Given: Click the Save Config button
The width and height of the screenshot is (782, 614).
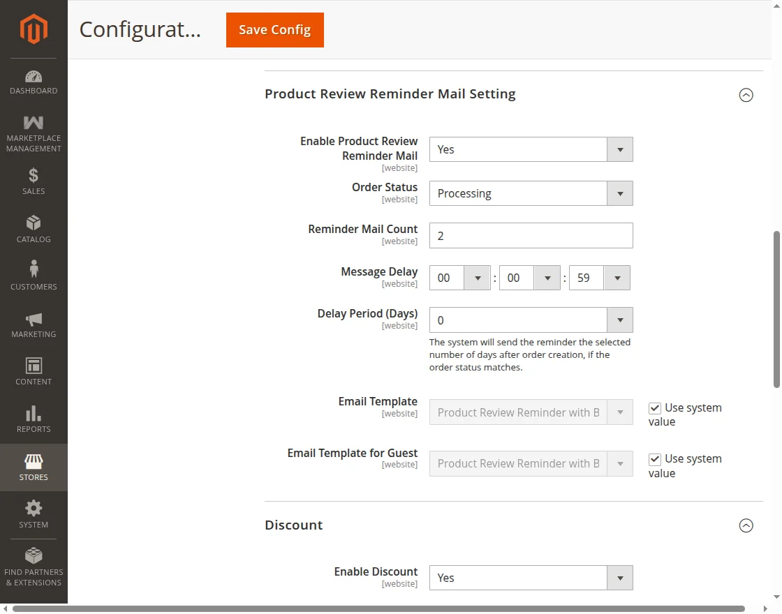Looking at the screenshot, I should 275,30.
